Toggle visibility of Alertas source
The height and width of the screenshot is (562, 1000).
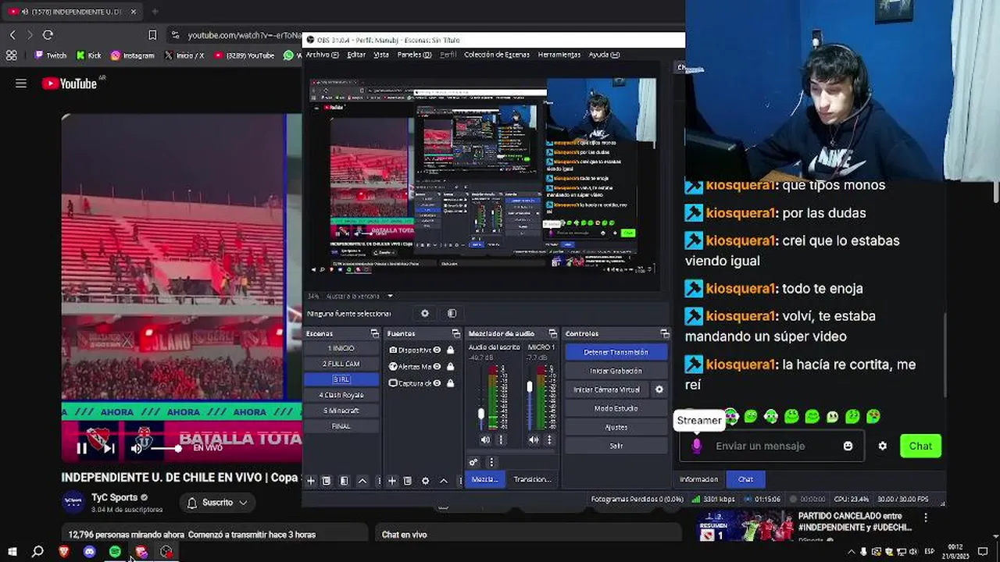pos(437,367)
